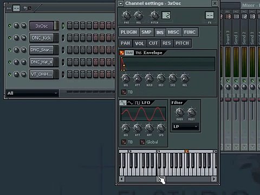Switch to the MISC tab
This screenshot has width=260, height=195.
pos(174,32)
